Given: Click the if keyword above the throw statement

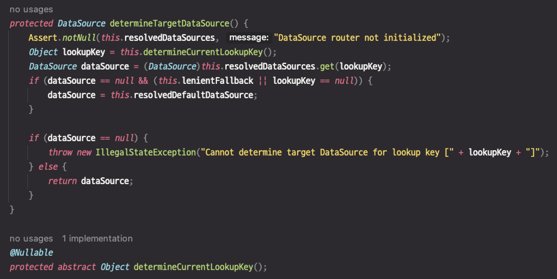Looking at the screenshot, I should point(33,138).
